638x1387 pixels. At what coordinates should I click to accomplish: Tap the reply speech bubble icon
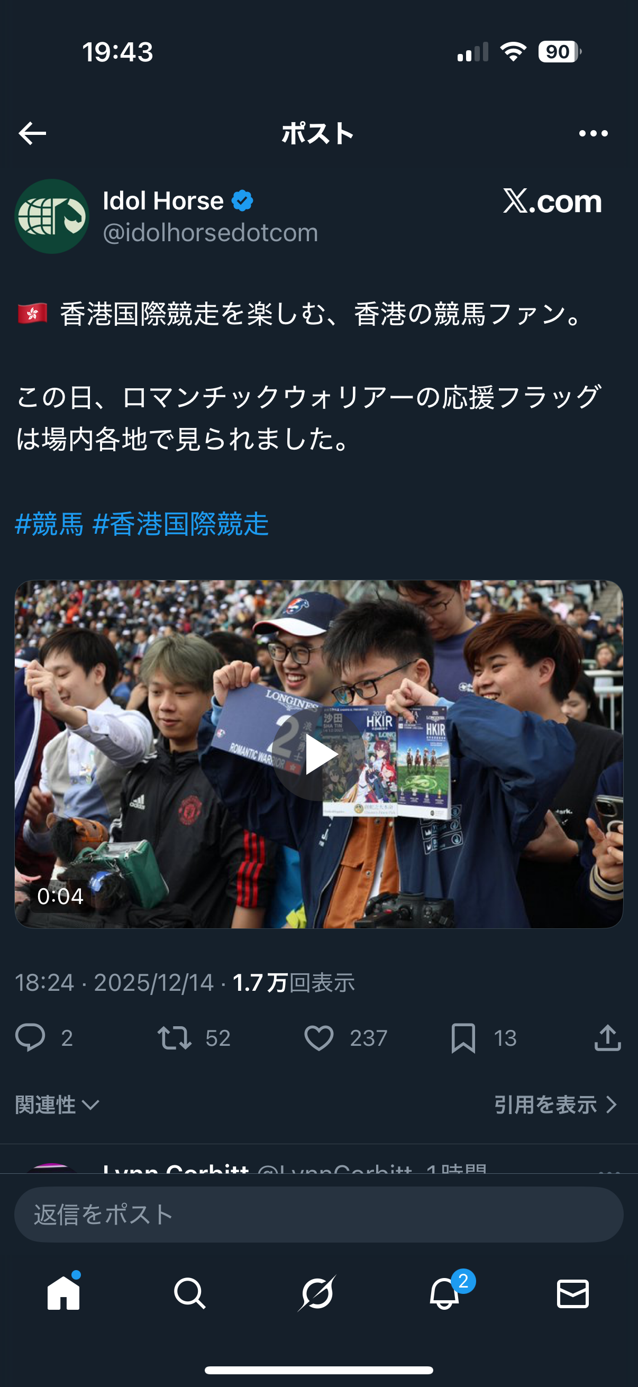[x=30, y=1037]
